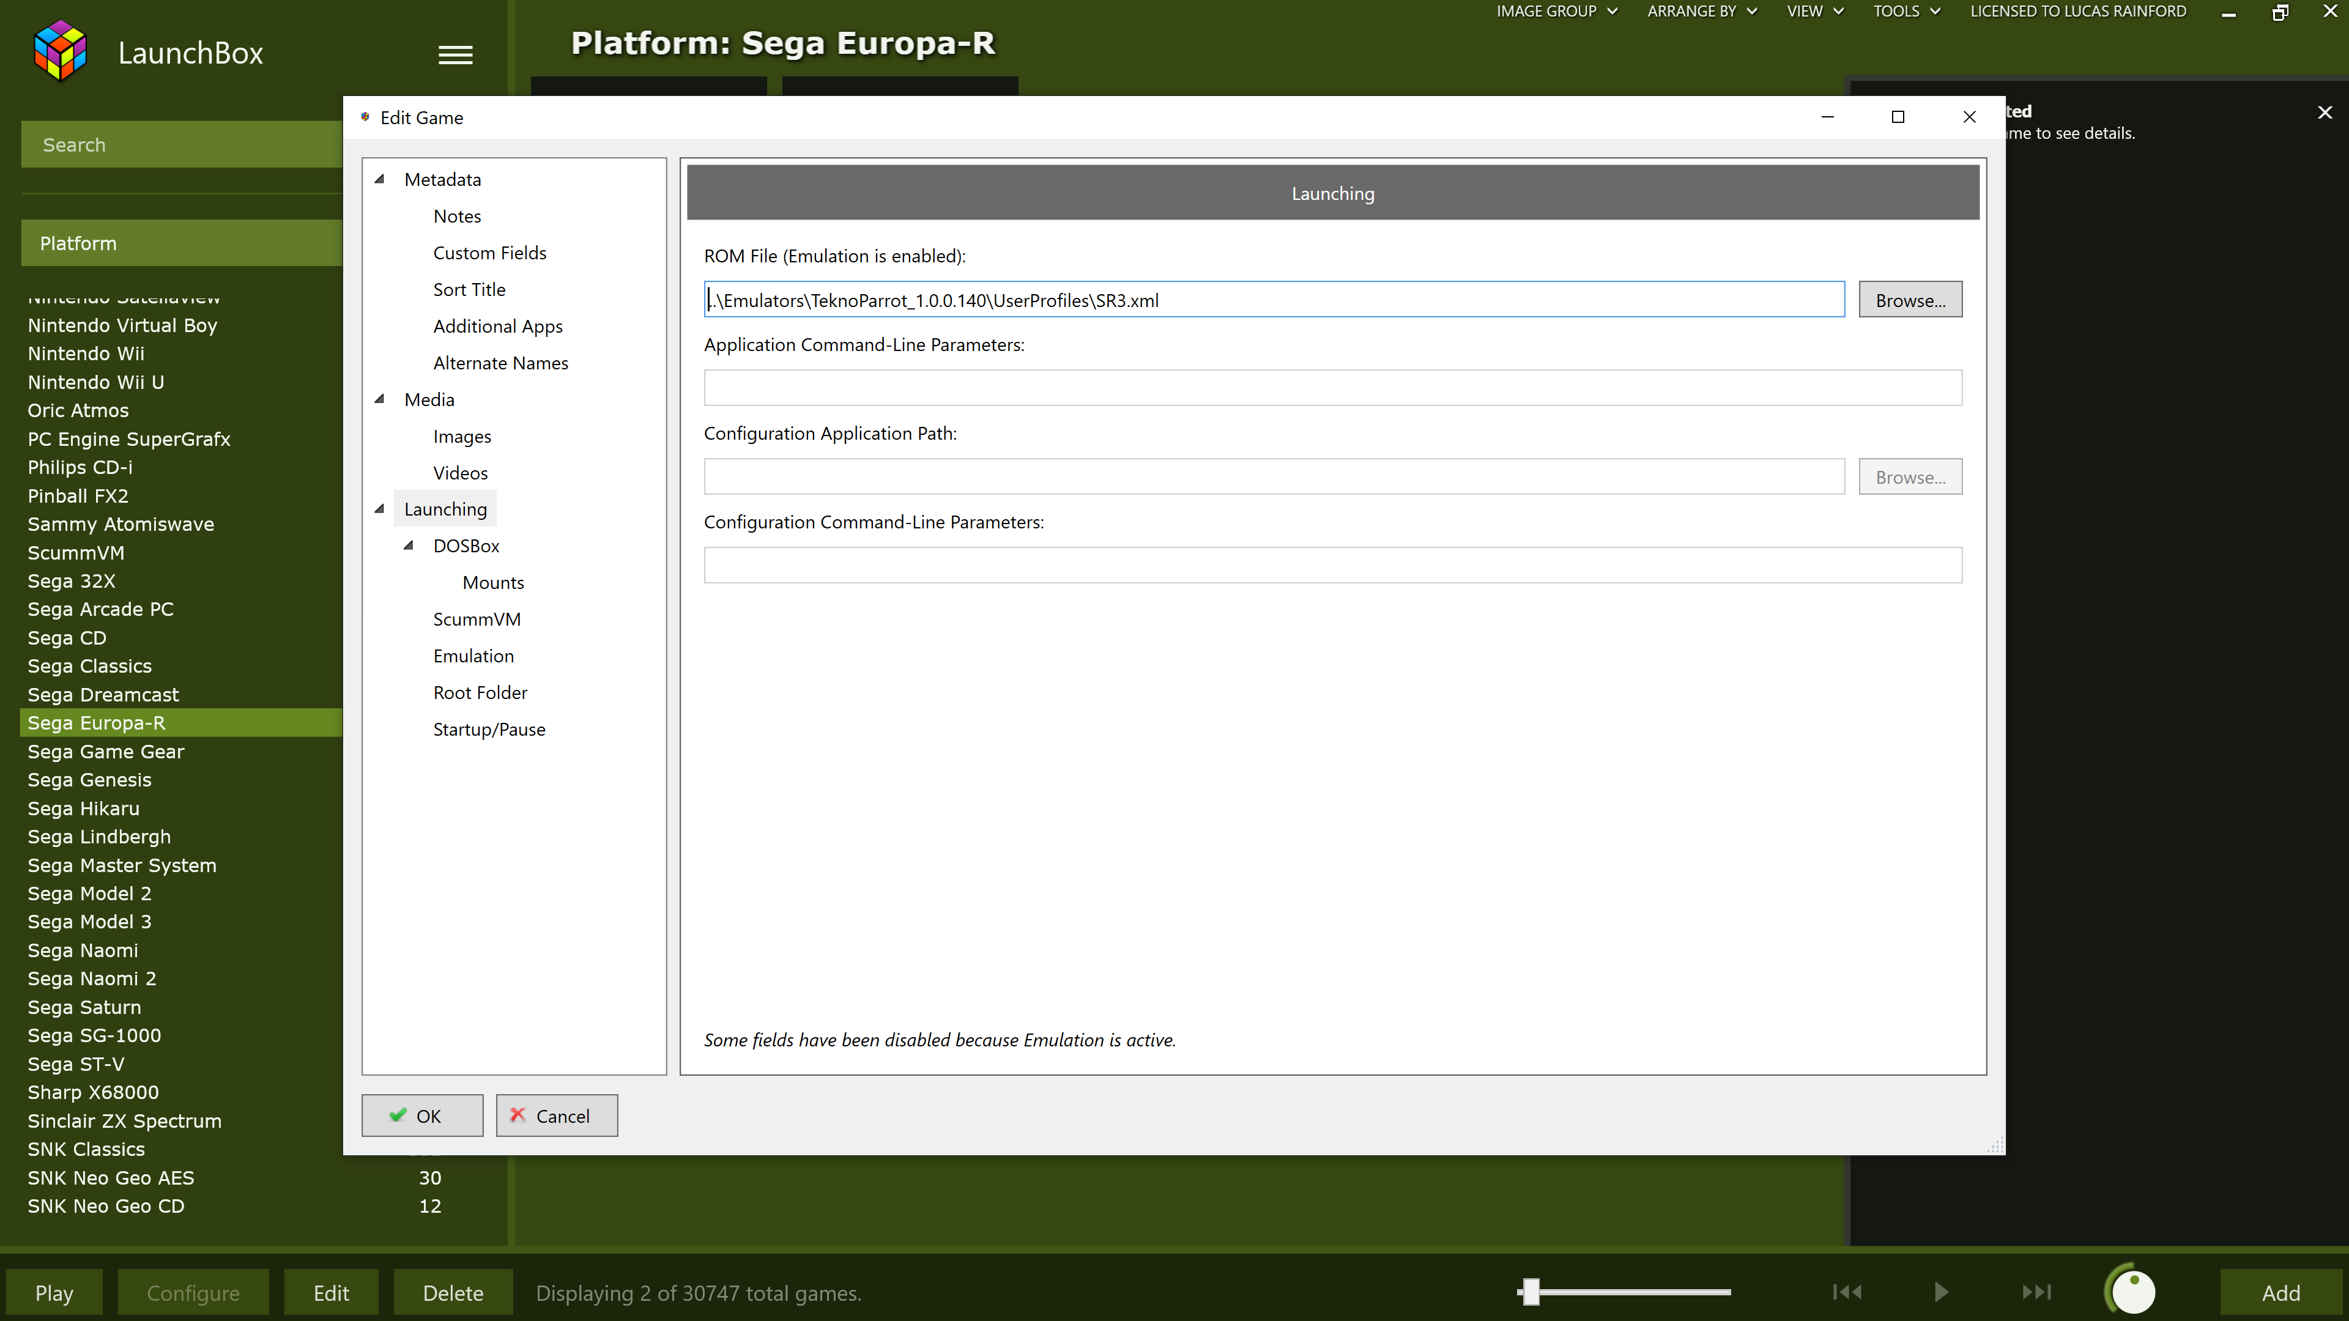Select Nintendo Wii U platform
Screen dimensions: 2349x1321
(96, 382)
